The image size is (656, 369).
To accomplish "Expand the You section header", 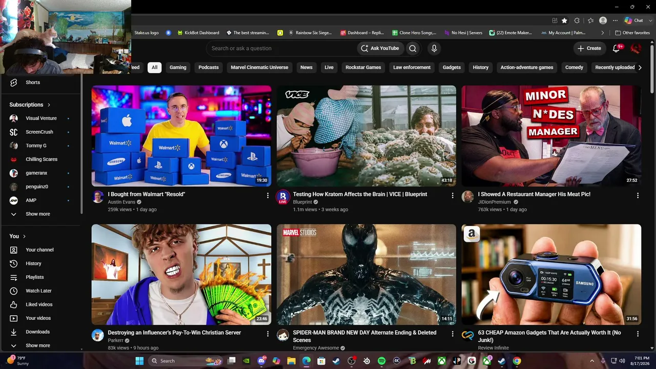I will coord(17,236).
